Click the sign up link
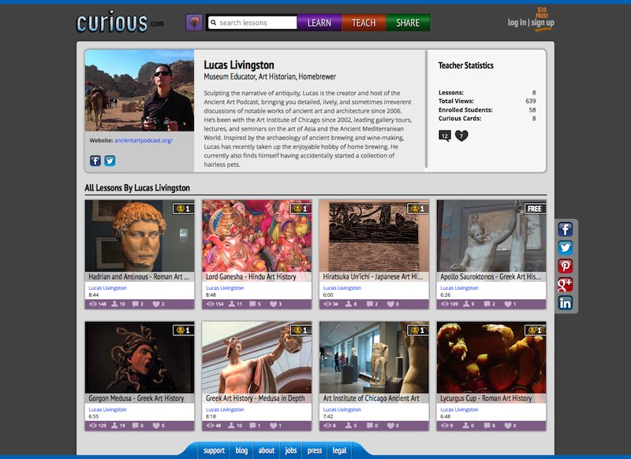Viewport: 631px width, 459px height. click(543, 23)
